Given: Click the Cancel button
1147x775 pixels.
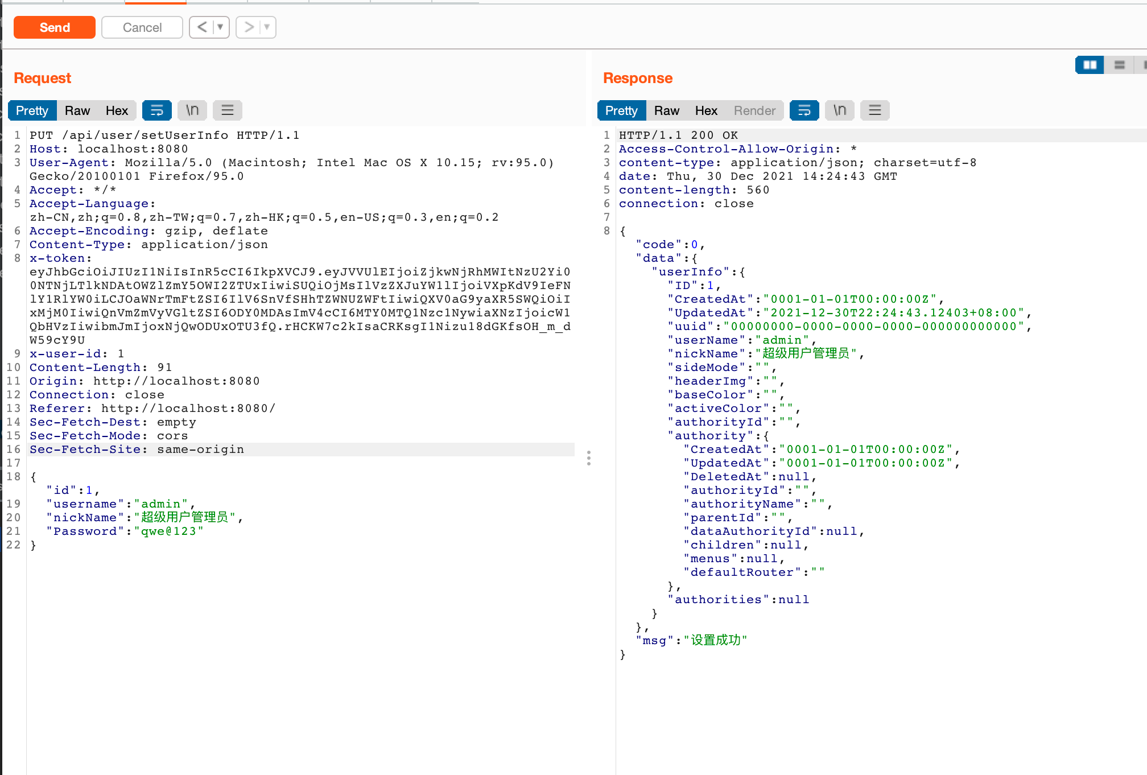Looking at the screenshot, I should (x=142, y=27).
